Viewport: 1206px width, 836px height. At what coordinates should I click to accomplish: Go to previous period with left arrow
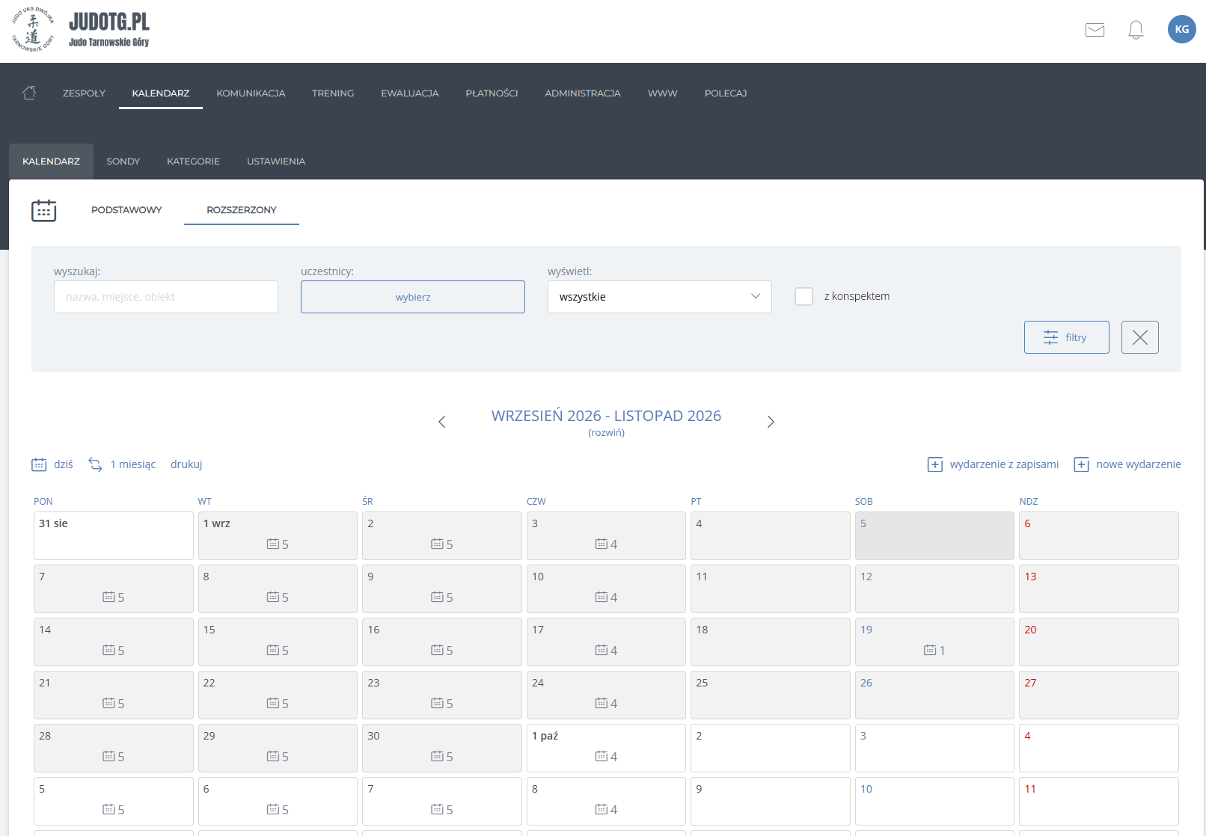pyautogui.click(x=441, y=422)
